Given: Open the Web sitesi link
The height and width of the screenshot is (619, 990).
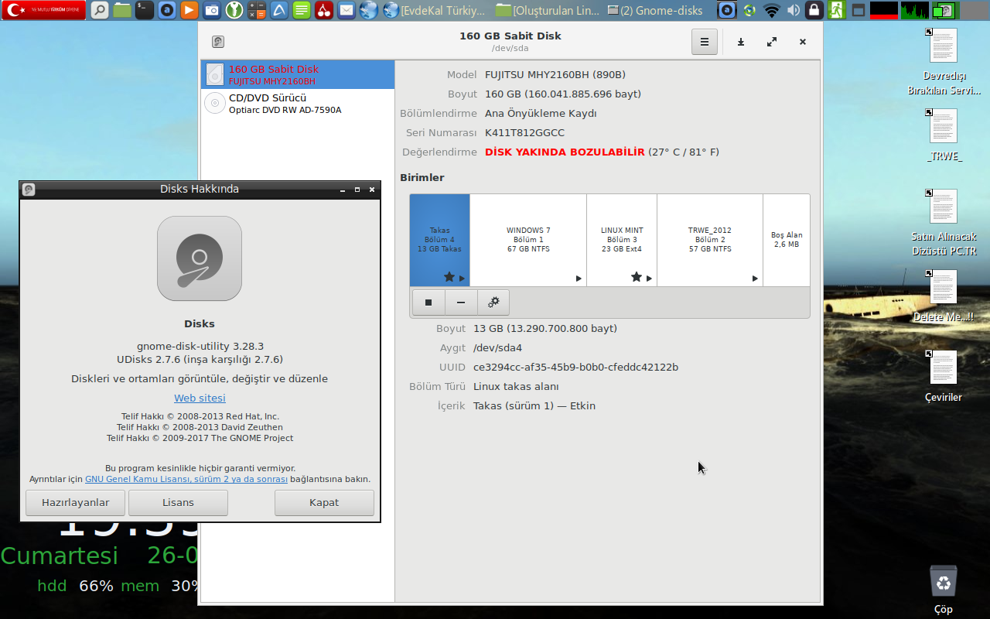Looking at the screenshot, I should [x=200, y=398].
